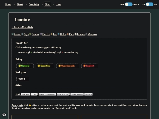This screenshot has height=119, width=159.
Task: Open the Hydro mods link
Action: [x=63, y=34]
